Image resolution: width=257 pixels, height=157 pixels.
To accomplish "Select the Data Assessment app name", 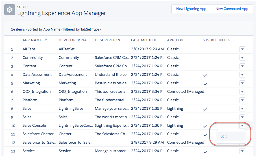I will [37, 75].
